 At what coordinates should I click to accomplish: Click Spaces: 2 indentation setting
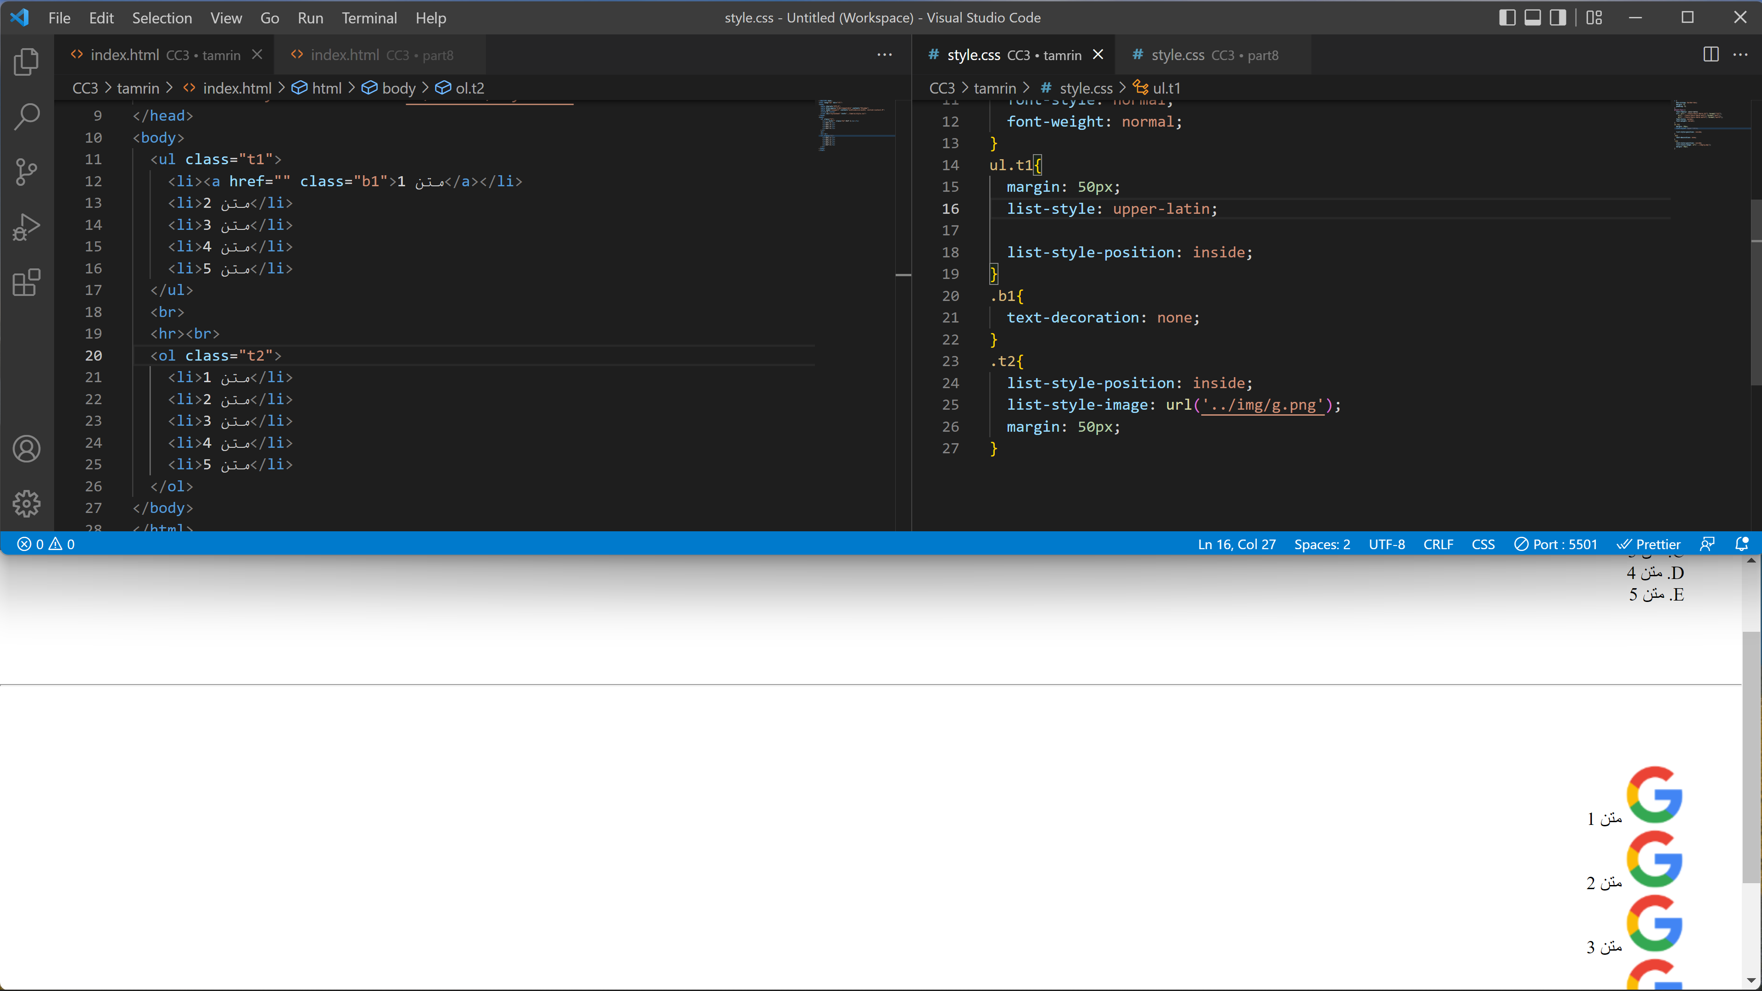(1321, 545)
